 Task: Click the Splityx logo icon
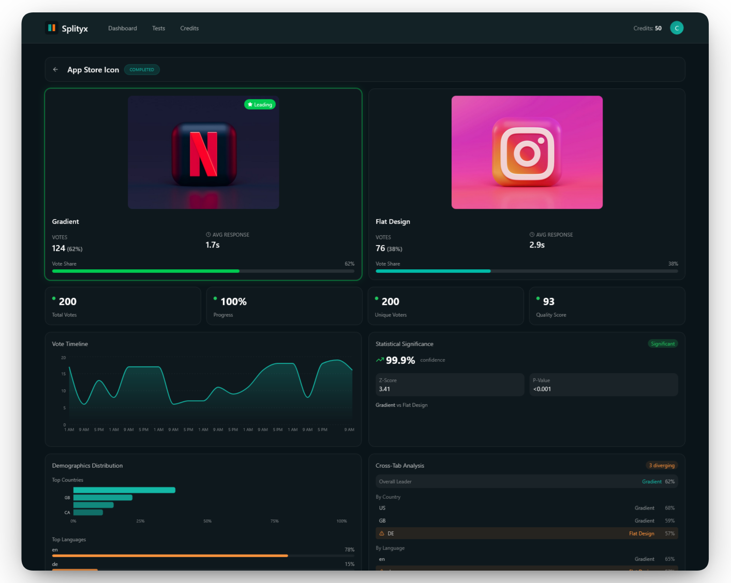coord(51,28)
